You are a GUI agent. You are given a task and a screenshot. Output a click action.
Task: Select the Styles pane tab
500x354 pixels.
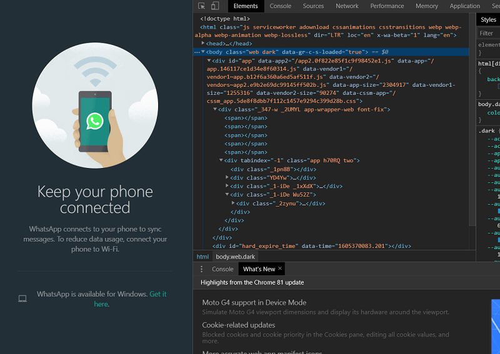click(488, 20)
